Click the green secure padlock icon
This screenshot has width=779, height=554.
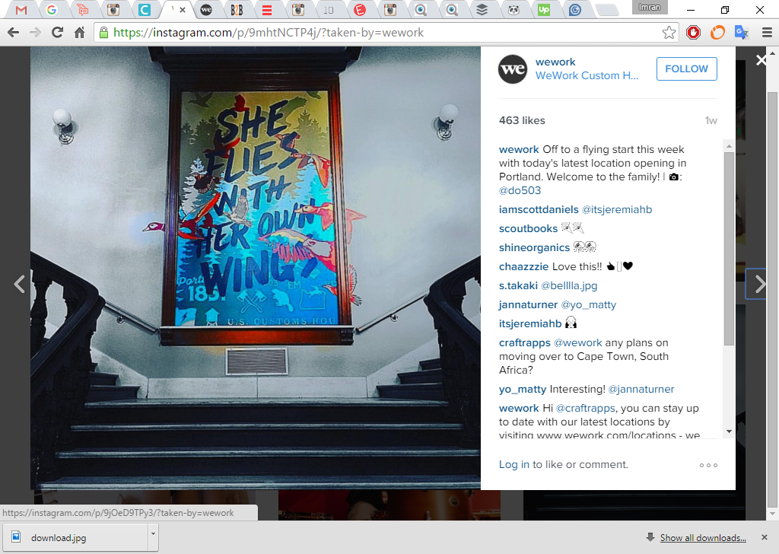click(x=103, y=33)
